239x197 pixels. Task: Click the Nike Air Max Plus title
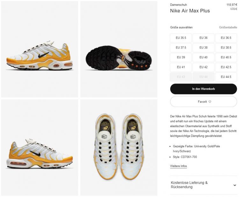[x=190, y=11]
